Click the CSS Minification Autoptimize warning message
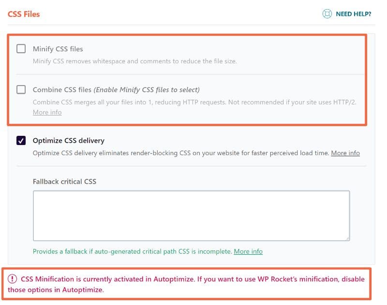The image size is (387, 305). click(189, 285)
